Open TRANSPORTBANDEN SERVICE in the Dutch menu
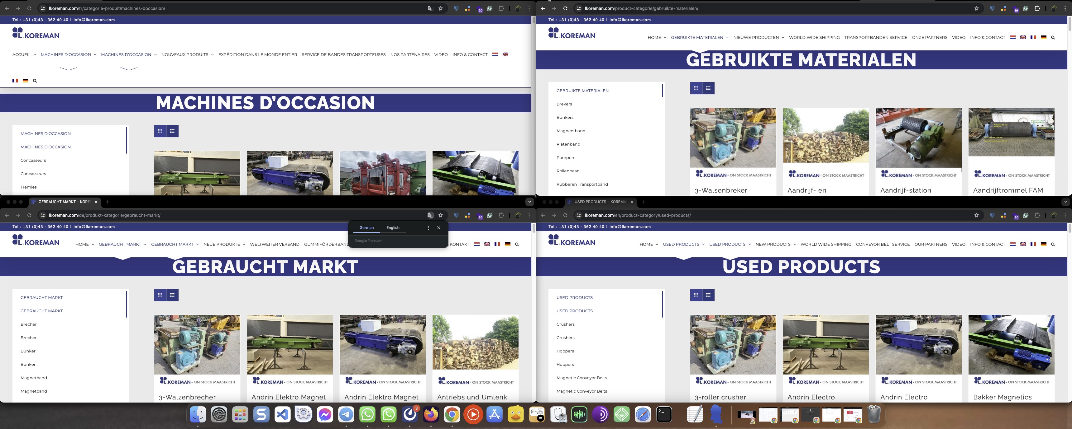This screenshot has width=1072, height=429. coord(876,37)
